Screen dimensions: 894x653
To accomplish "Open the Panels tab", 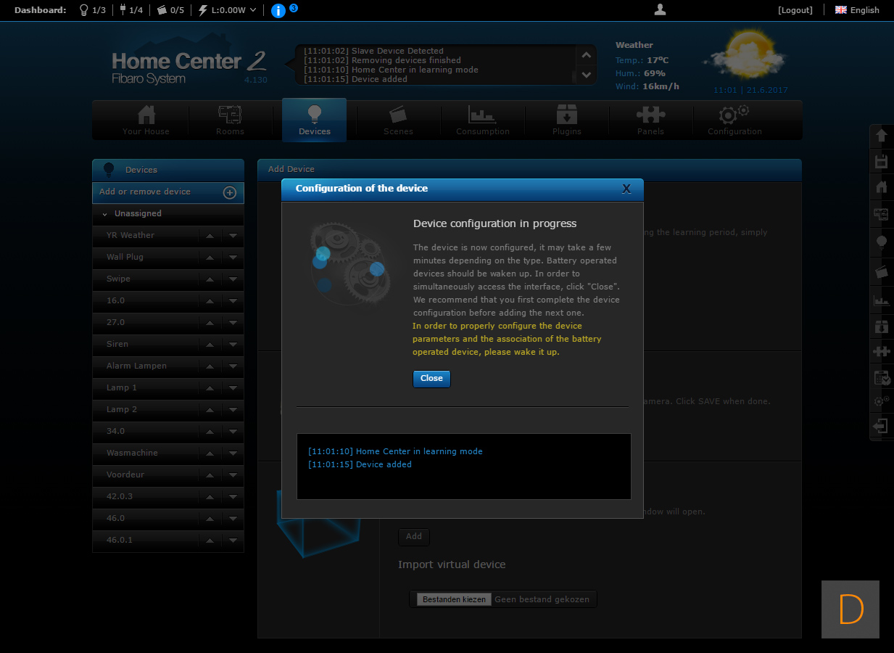I will [651, 120].
